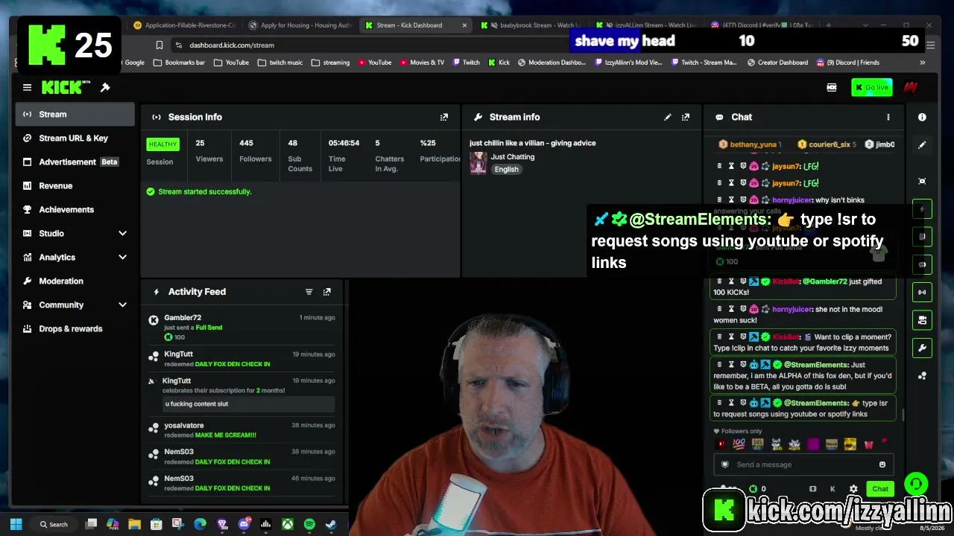Send message with the green Chat button

point(880,489)
